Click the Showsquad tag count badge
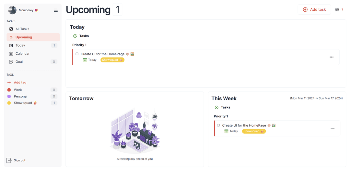The height and width of the screenshot is (171, 350). coord(54,103)
